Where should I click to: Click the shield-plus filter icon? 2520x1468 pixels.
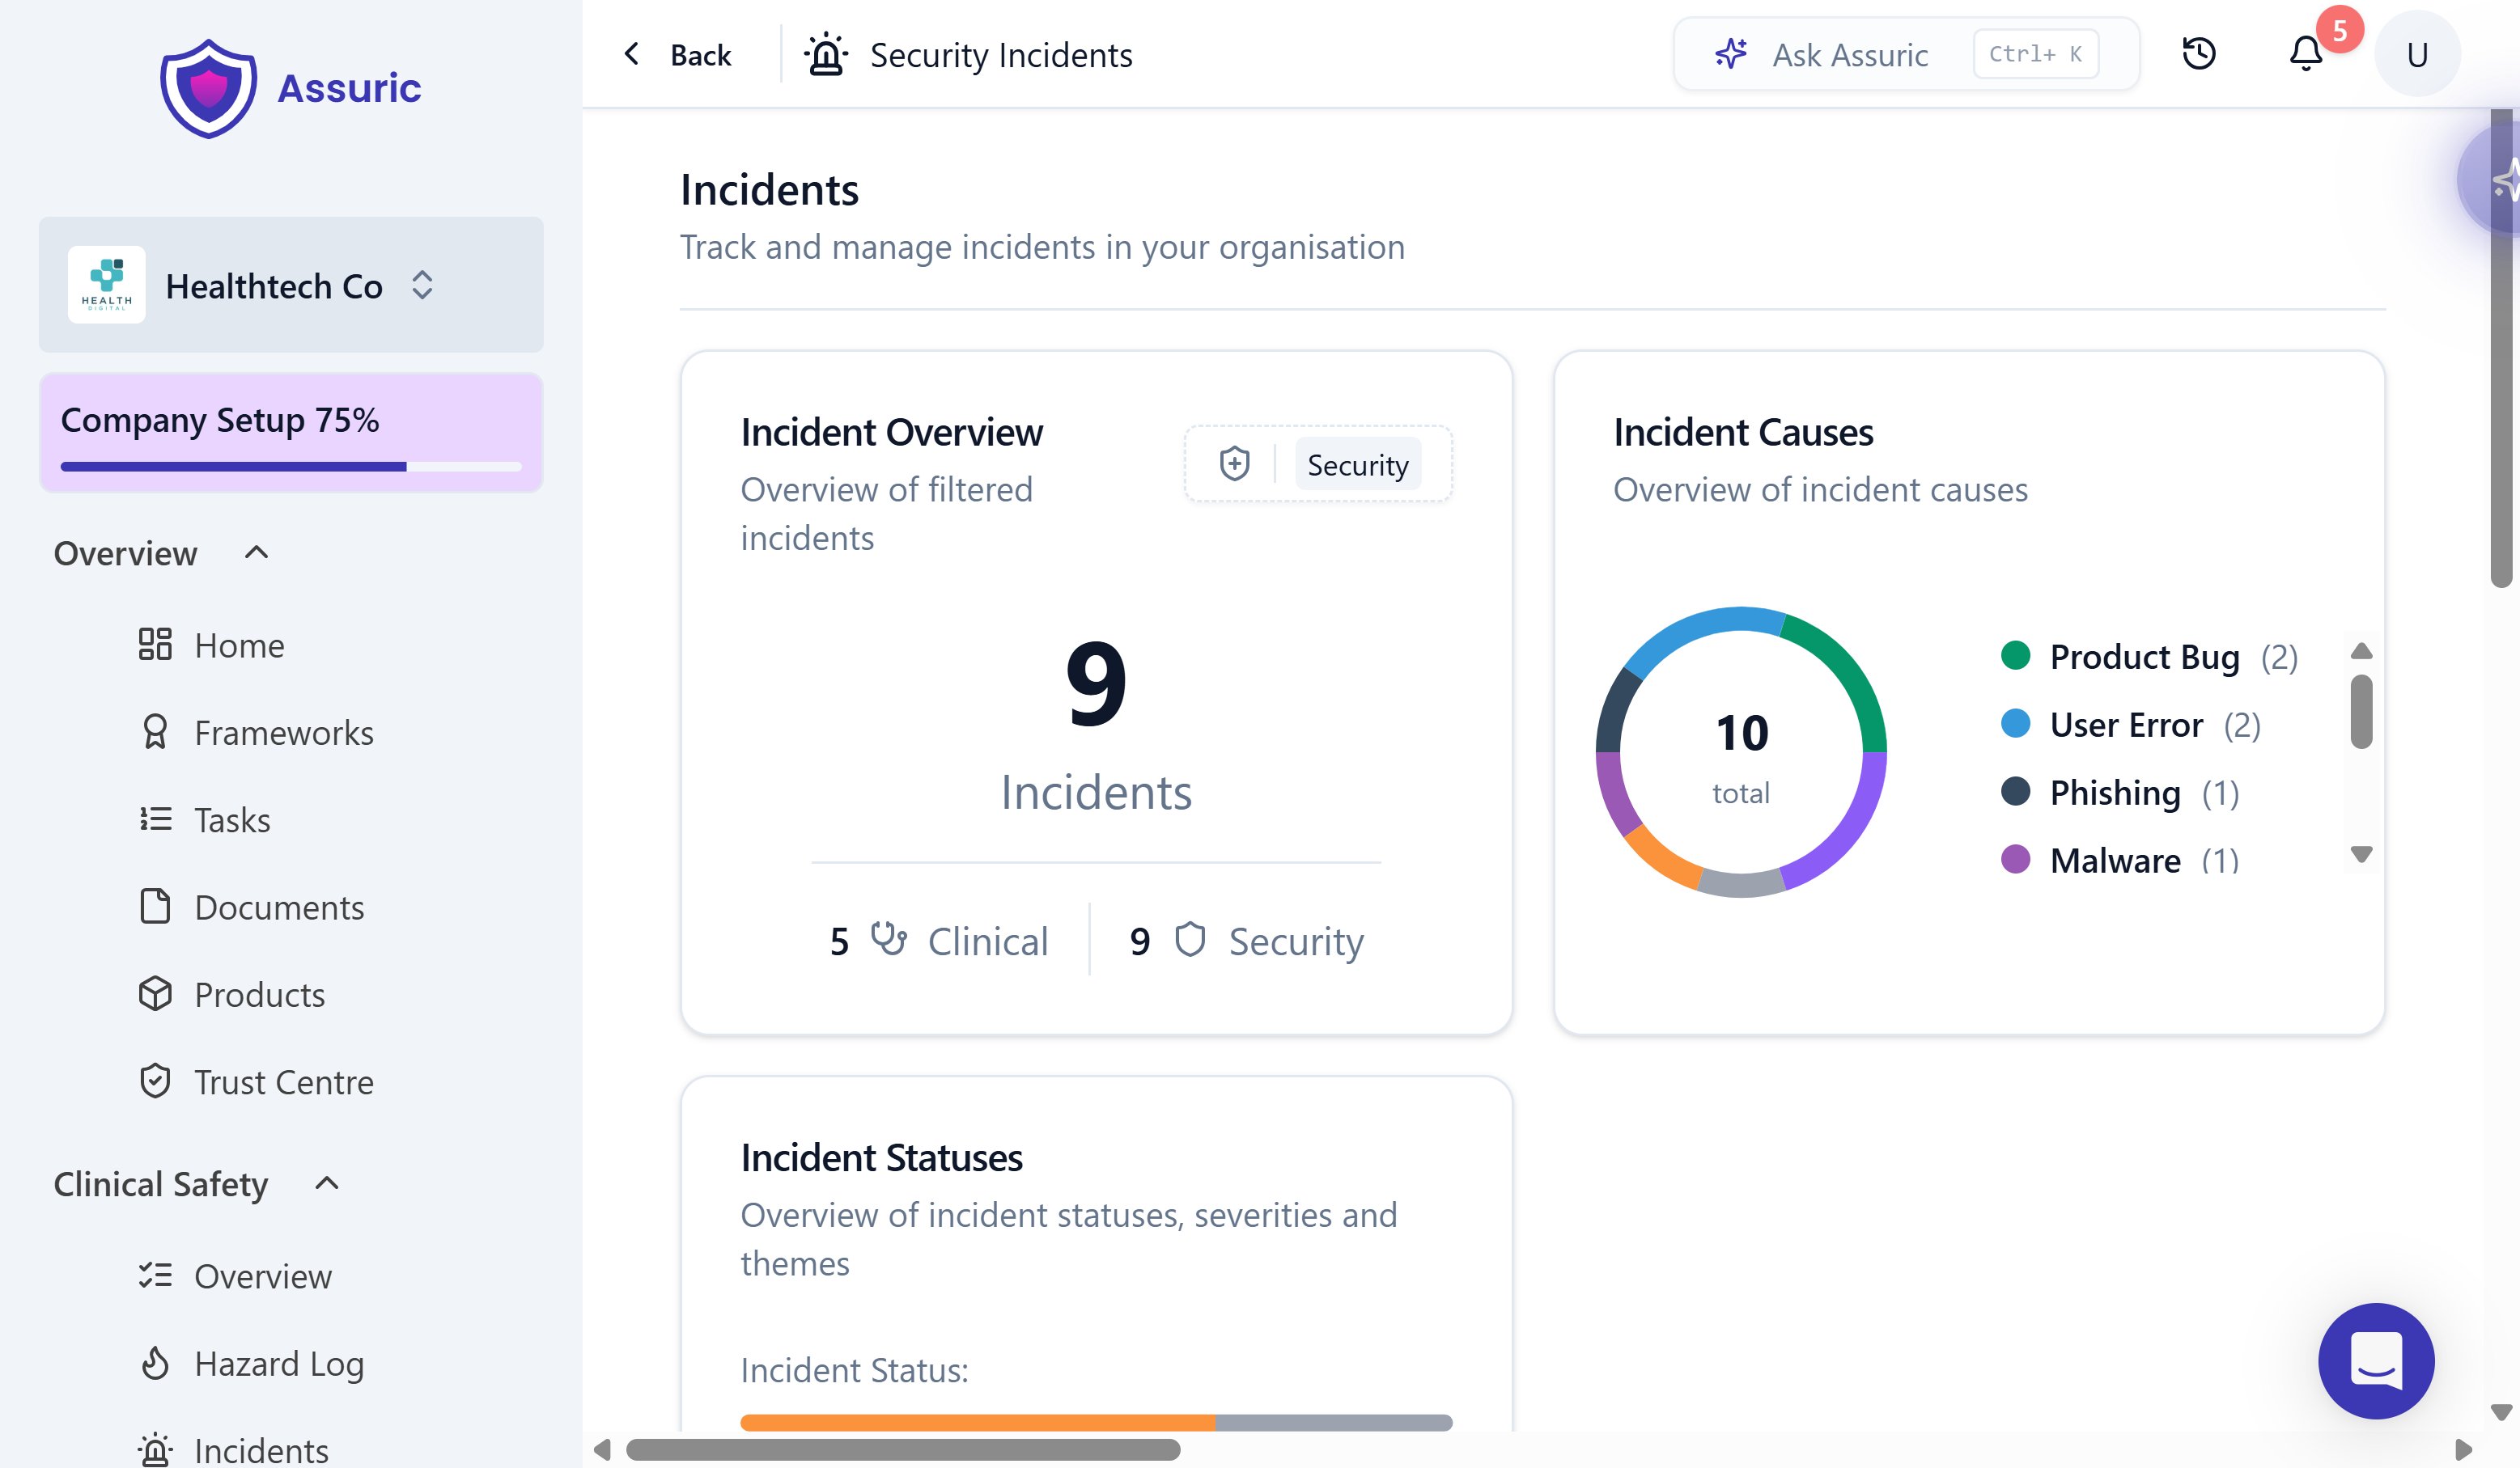1234,463
